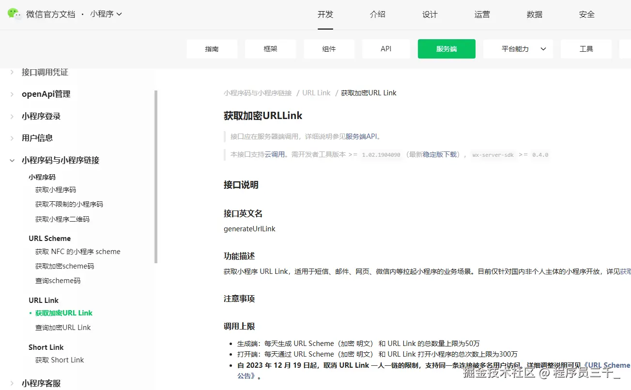Image resolution: width=631 pixels, height=390 pixels.
Task: Open the 小程序登录 sidebar entry
Action: coord(41,116)
